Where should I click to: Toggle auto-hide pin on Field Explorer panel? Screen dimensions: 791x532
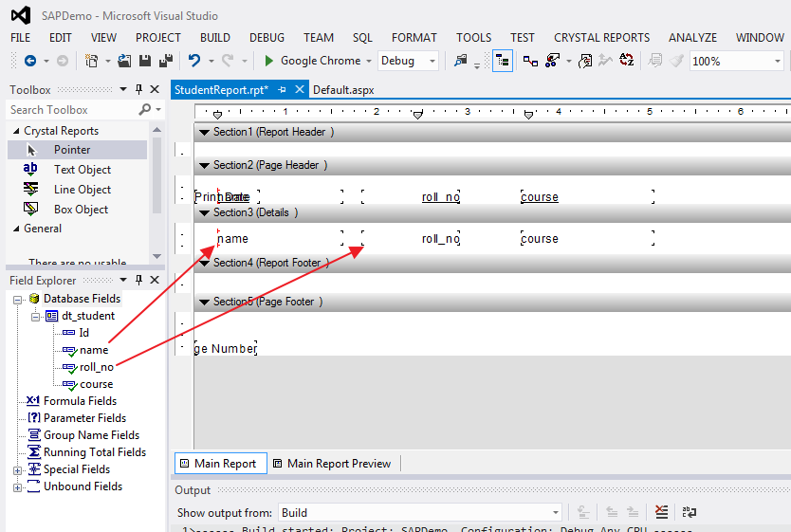coord(138,280)
